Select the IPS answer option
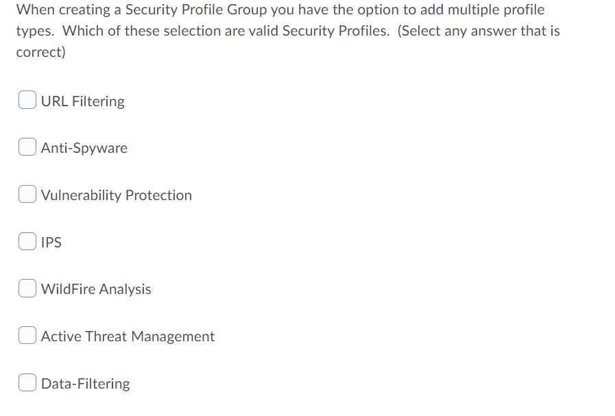615x416 pixels. point(27,241)
